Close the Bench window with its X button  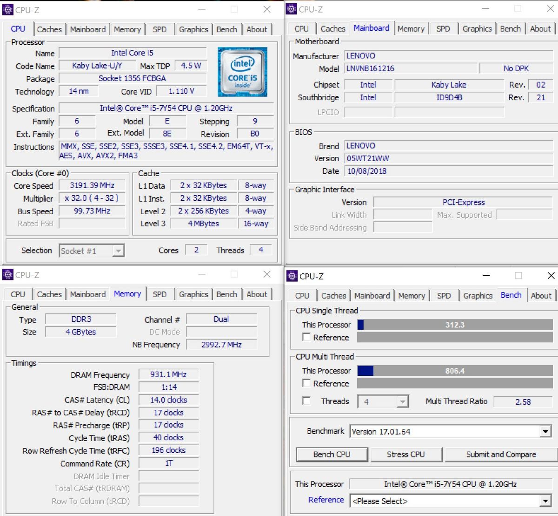pyautogui.click(x=551, y=276)
